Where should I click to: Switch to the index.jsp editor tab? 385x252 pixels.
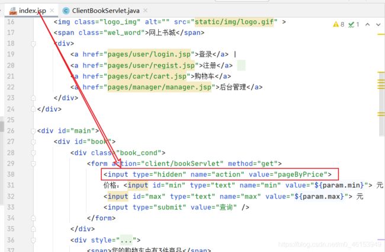(32, 11)
